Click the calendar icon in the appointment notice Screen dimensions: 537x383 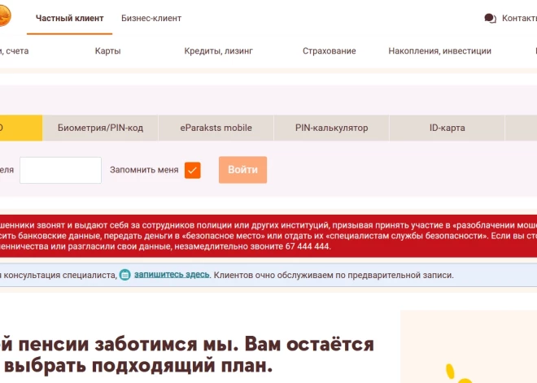point(124,276)
